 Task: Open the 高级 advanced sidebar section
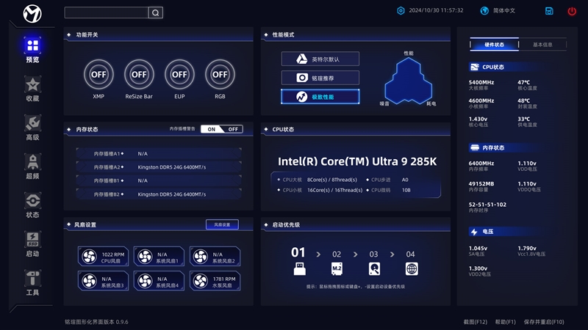coord(32,128)
